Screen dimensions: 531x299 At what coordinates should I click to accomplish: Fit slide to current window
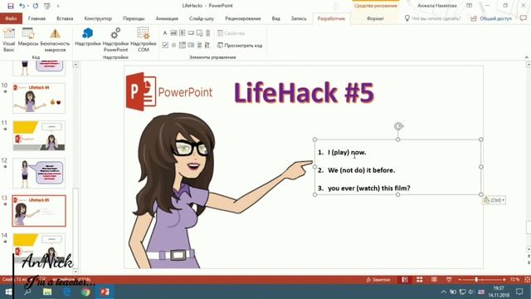(x=528, y=280)
